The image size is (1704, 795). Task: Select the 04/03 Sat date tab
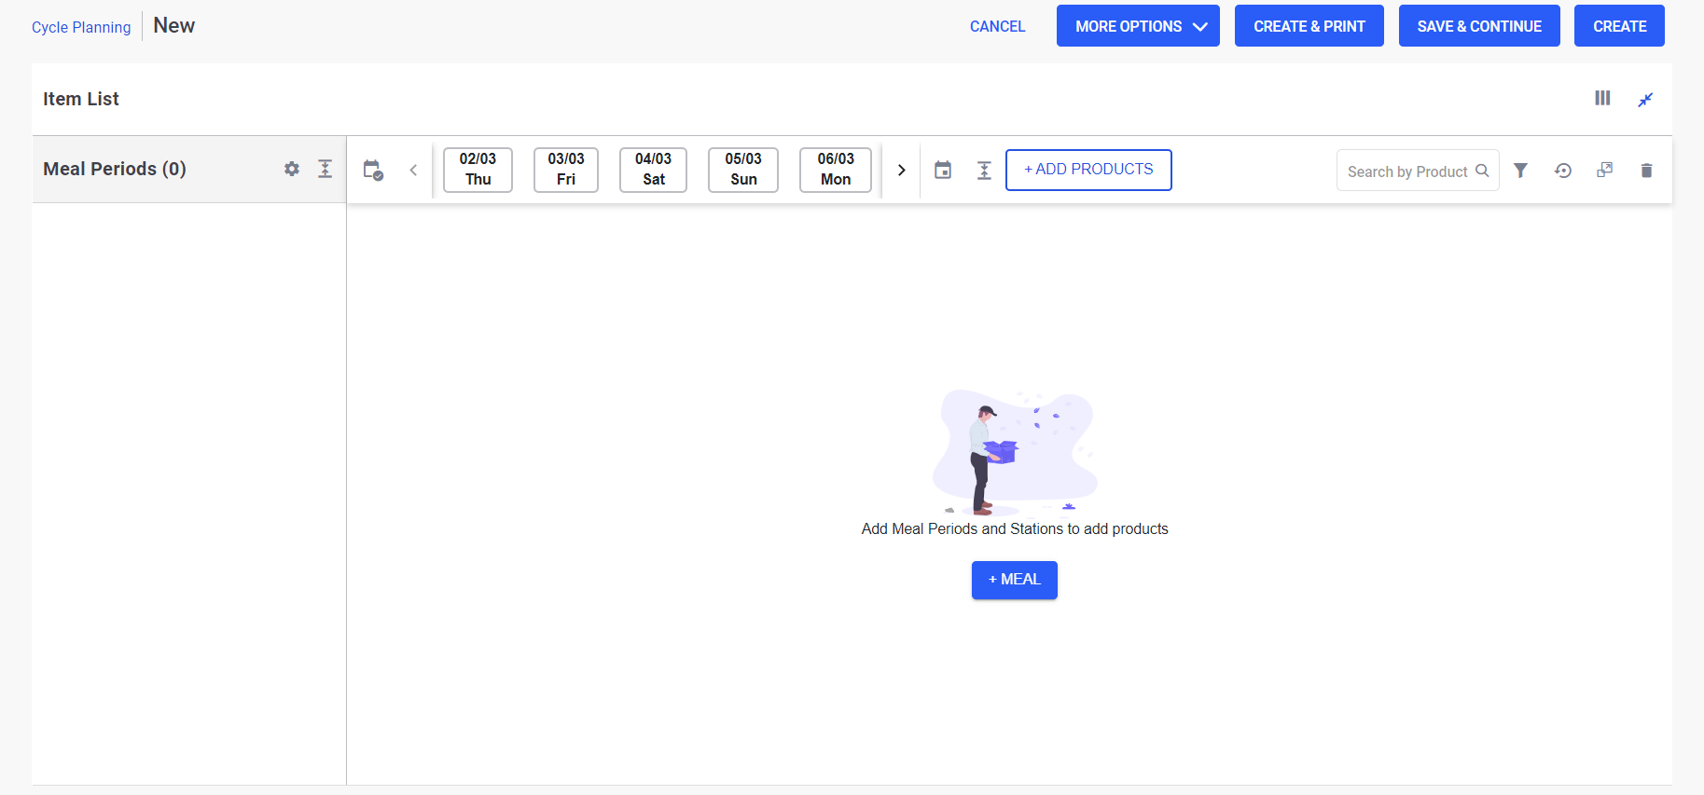[x=653, y=170]
